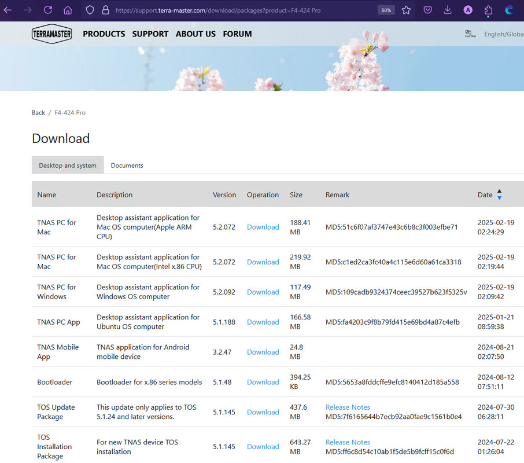The image size is (524, 463).
Task: Click the Description column header
Action: 115,194
